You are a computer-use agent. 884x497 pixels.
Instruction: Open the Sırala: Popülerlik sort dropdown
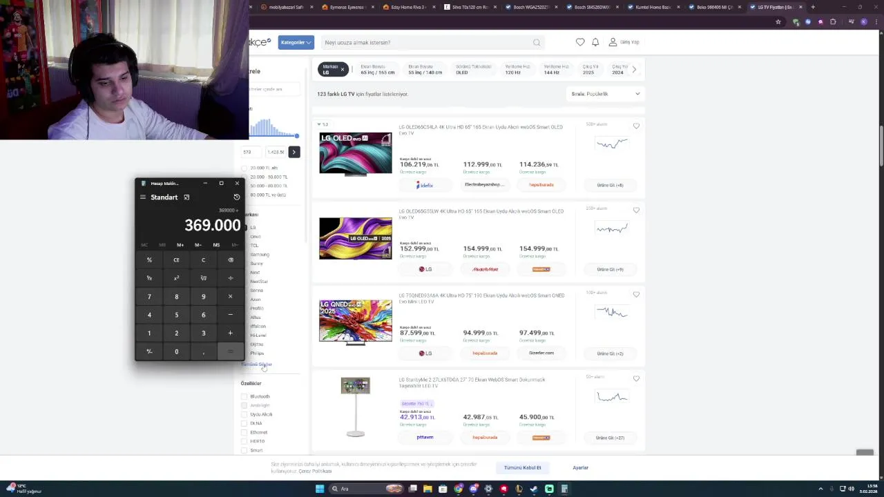[x=605, y=94]
